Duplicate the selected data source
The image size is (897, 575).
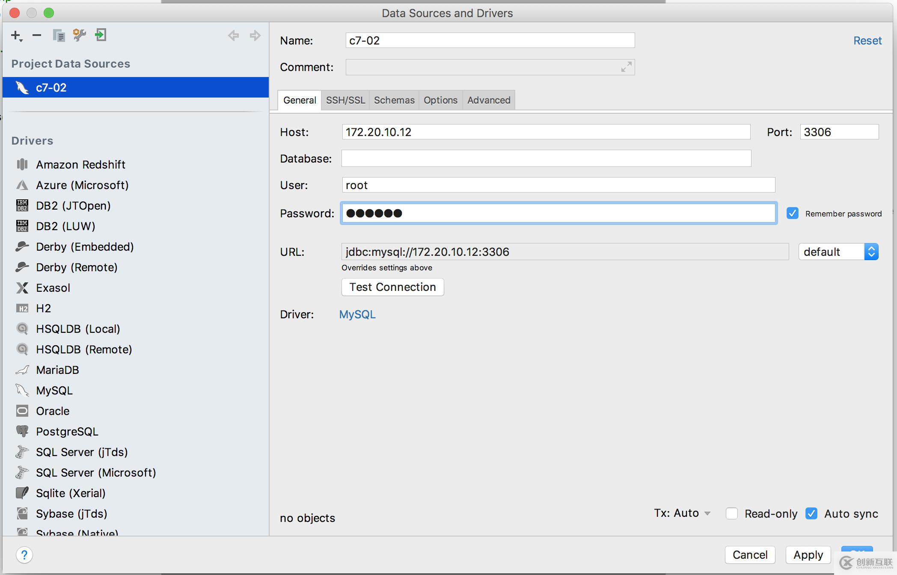click(x=59, y=35)
